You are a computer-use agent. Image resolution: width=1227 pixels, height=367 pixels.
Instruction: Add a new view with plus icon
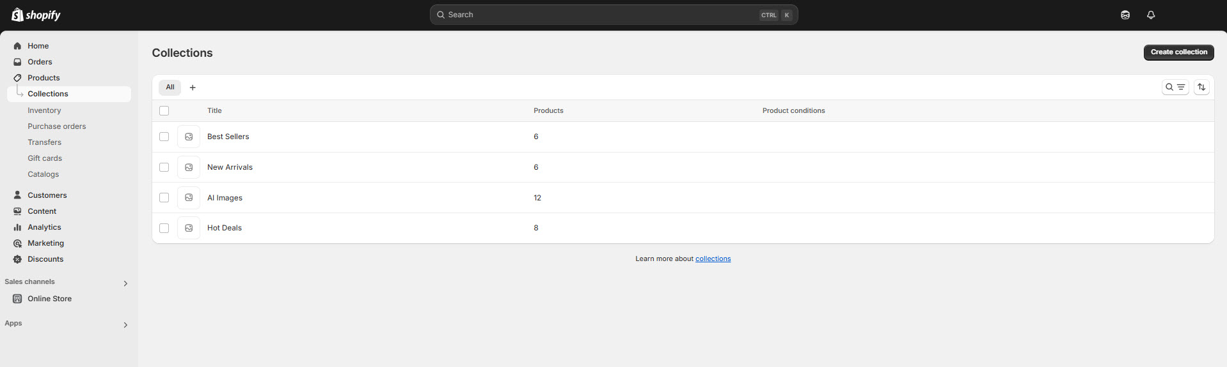[193, 87]
